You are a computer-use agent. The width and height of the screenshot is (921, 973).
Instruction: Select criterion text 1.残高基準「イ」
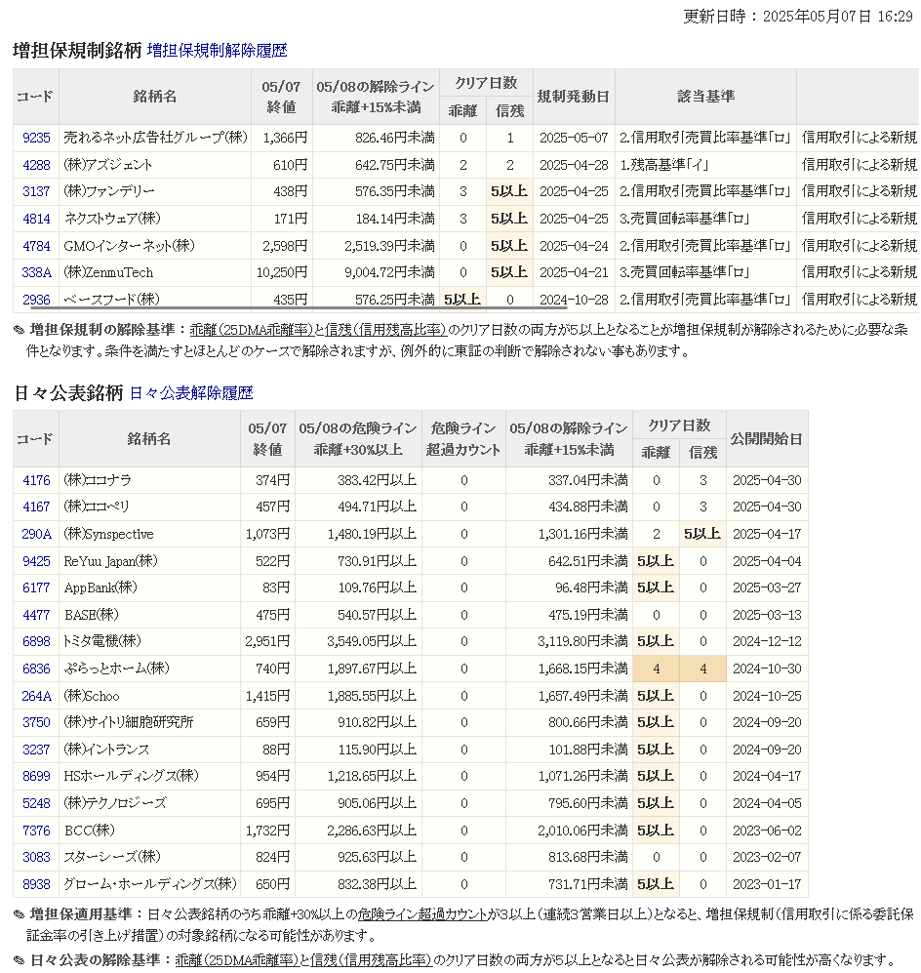[x=664, y=165]
